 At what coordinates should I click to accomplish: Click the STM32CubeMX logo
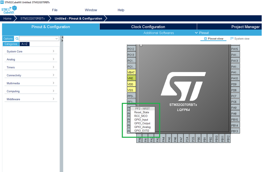coord(9,10)
